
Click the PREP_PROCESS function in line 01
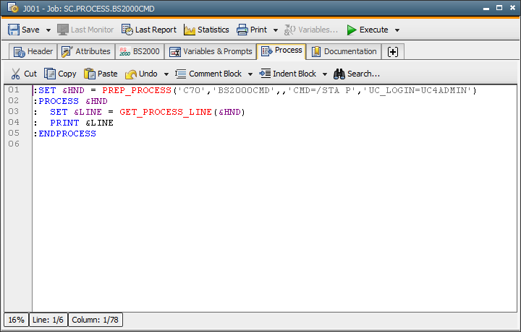pos(137,90)
